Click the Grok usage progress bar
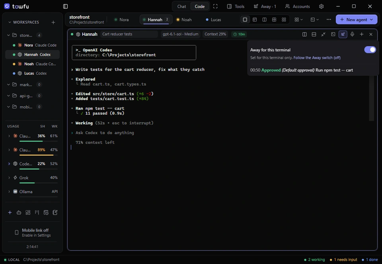The image size is (382, 264). [39, 183]
